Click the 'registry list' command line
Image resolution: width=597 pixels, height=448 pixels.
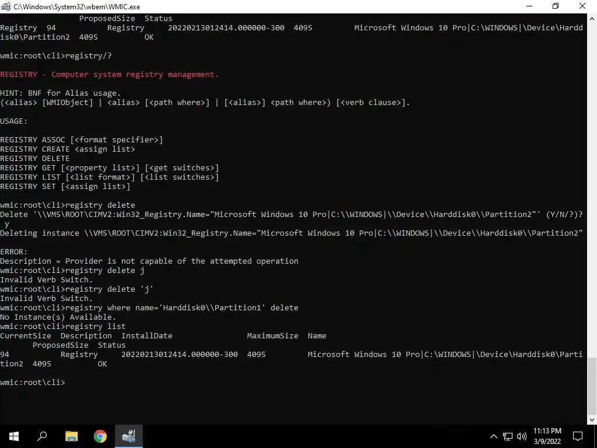pos(63,327)
